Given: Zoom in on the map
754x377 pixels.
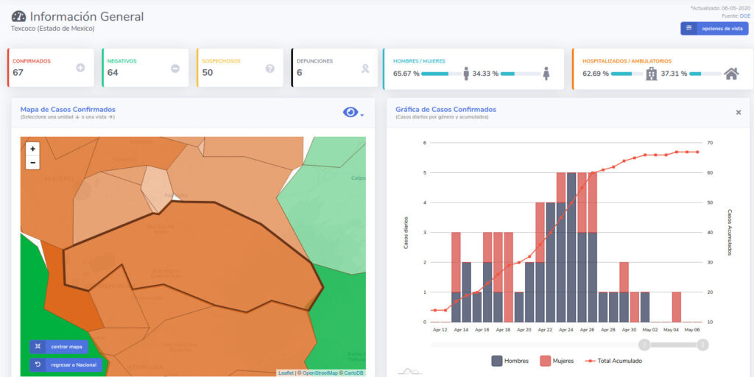Looking at the screenshot, I should pyautogui.click(x=32, y=149).
